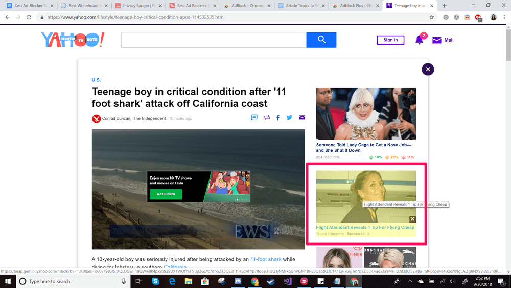Image resolution: width=511 pixels, height=288 pixels.
Task: Open File Explorer from the taskbar
Action: pos(189,281)
